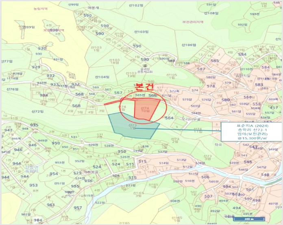This screenshot has width=283, height=225.
Task: Click the 563답 parcel label
Action: [x=196, y=106]
